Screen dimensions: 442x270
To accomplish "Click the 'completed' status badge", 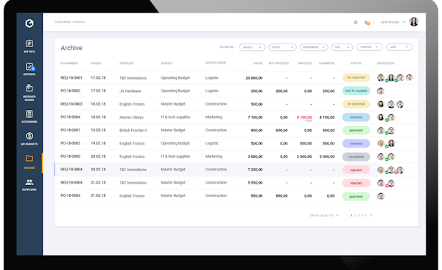I will [356, 156].
